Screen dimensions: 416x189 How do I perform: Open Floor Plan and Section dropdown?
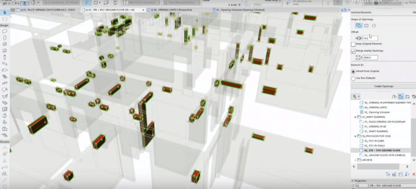coord(182,3)
